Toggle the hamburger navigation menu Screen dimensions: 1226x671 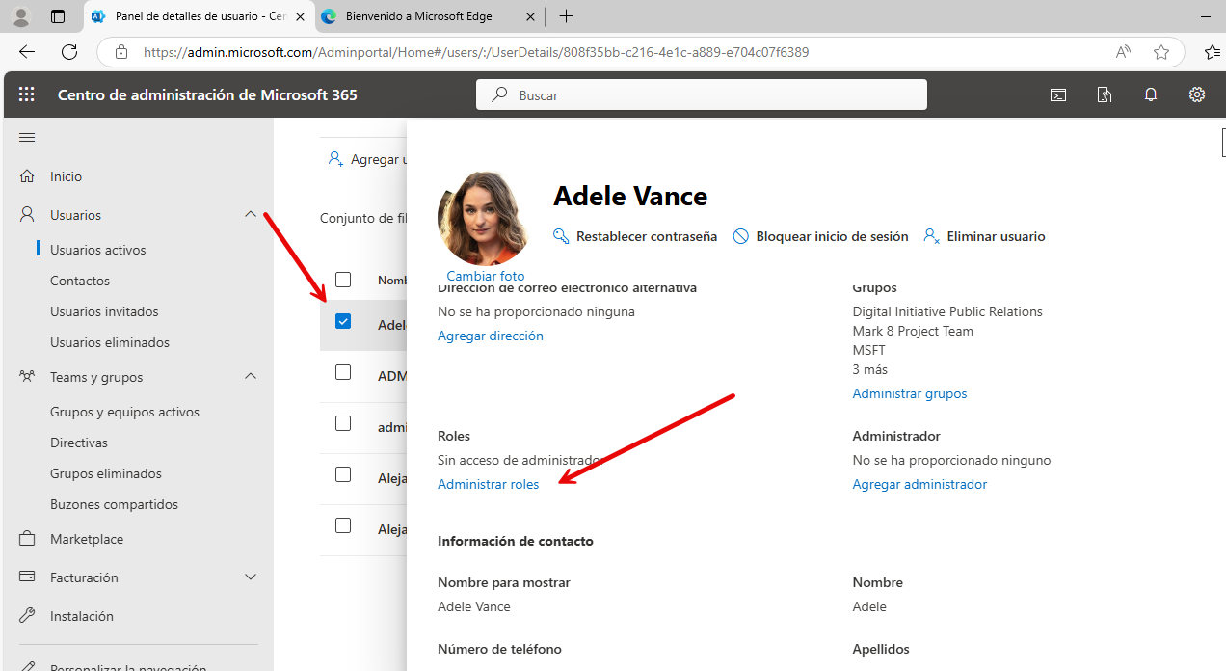click(x=27, y=138)
